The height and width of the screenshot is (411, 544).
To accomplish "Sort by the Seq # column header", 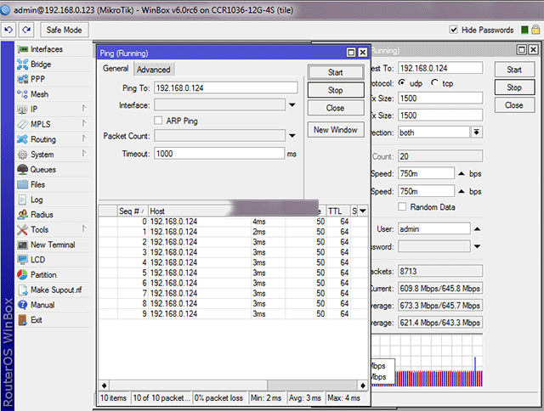I will pos(133,211).
